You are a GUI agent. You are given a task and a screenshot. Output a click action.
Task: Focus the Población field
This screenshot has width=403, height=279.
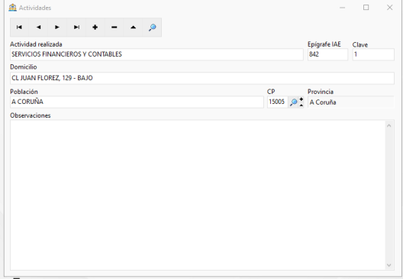point(137,102)
